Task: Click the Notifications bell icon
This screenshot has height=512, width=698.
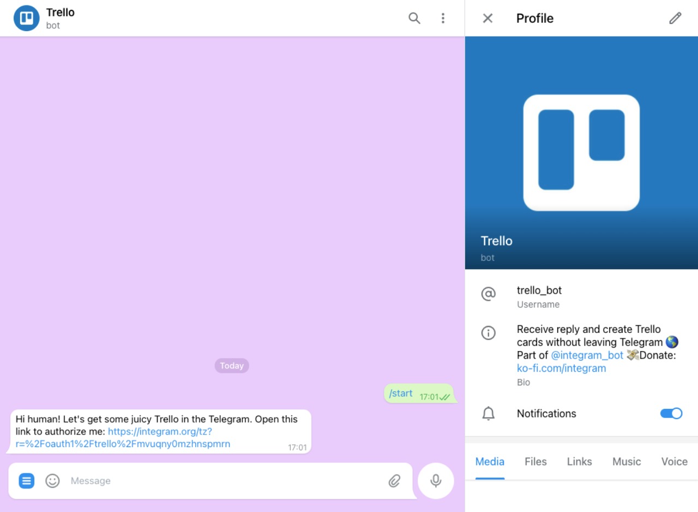Action: click(488, 414)
